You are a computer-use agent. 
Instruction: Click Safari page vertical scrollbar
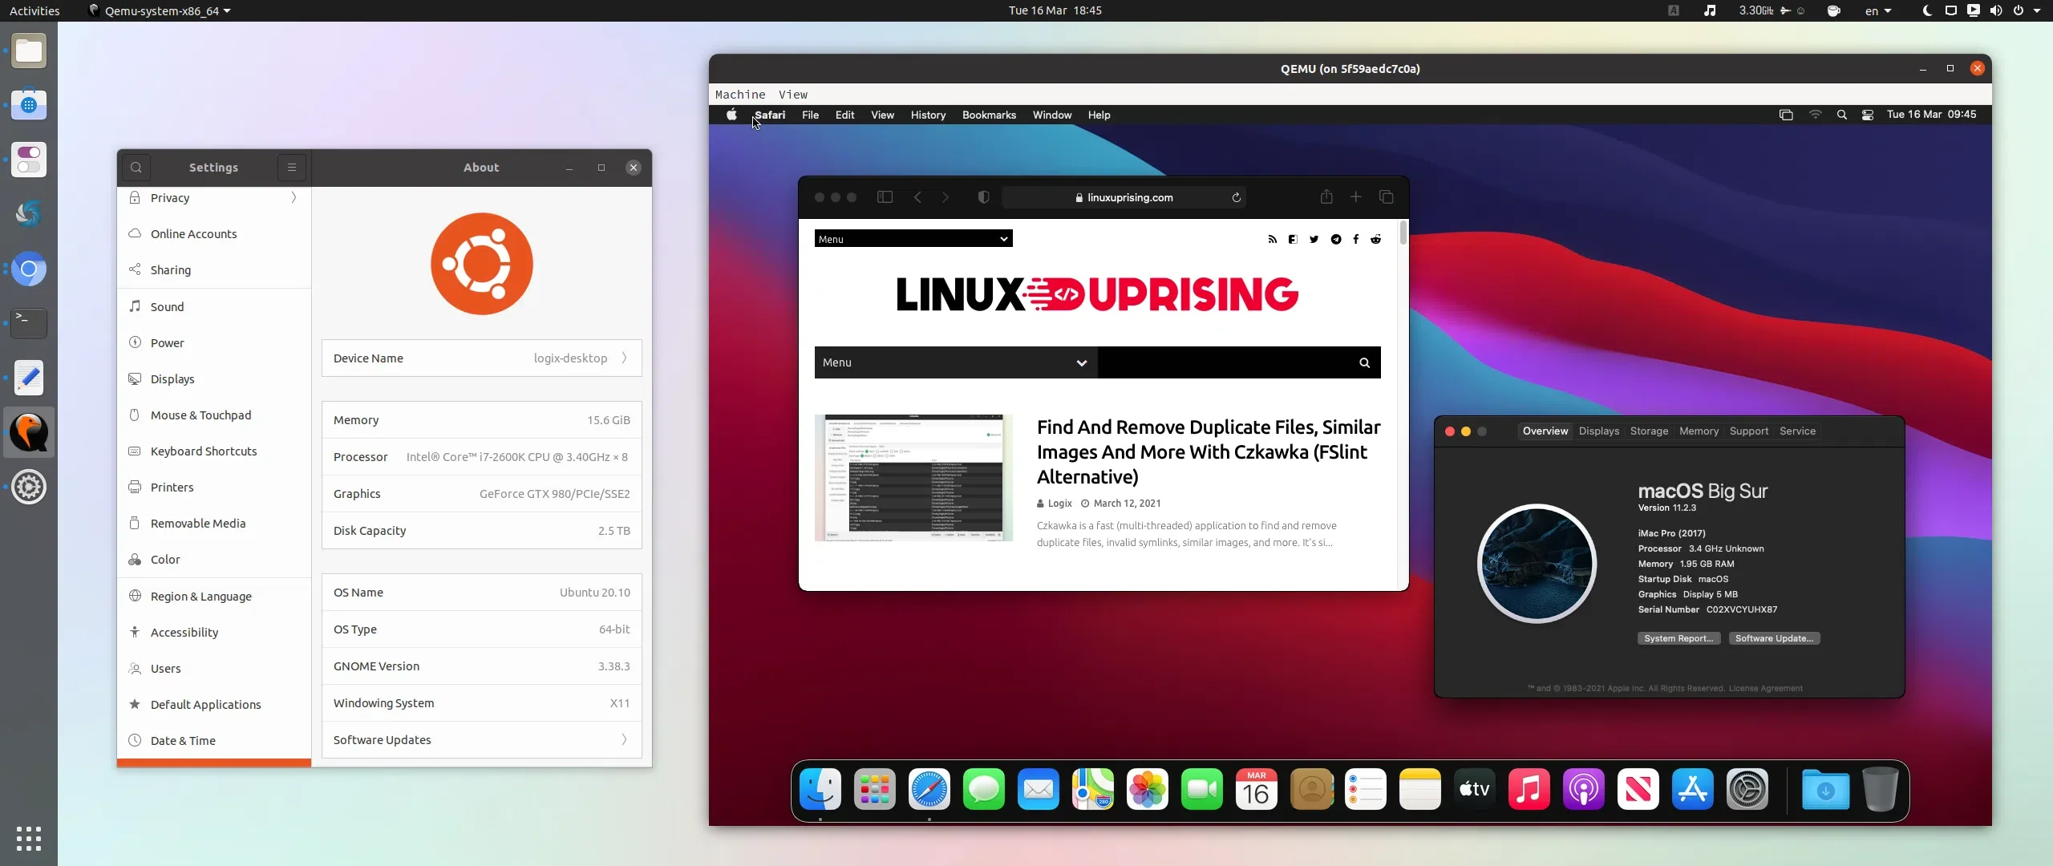pyautogui.click(x=1403, y=233)
